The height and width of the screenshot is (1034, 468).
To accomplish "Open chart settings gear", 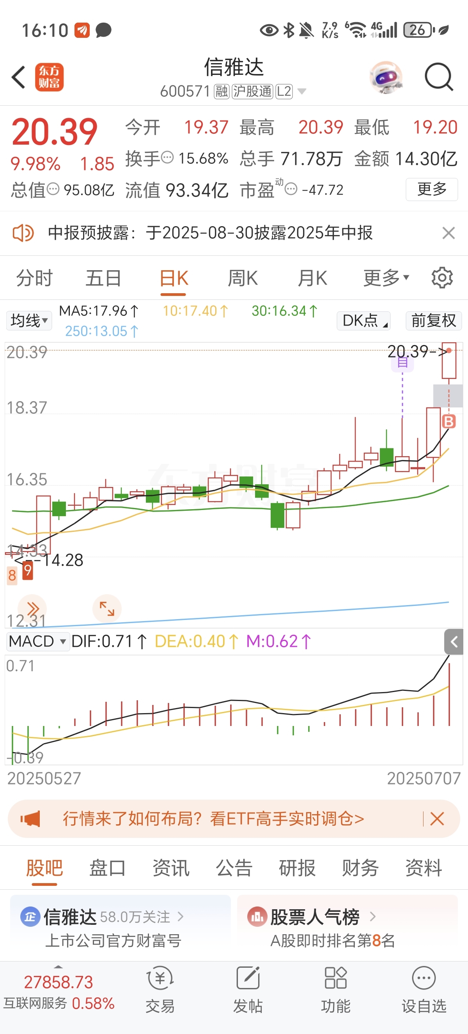I will 442,277.
